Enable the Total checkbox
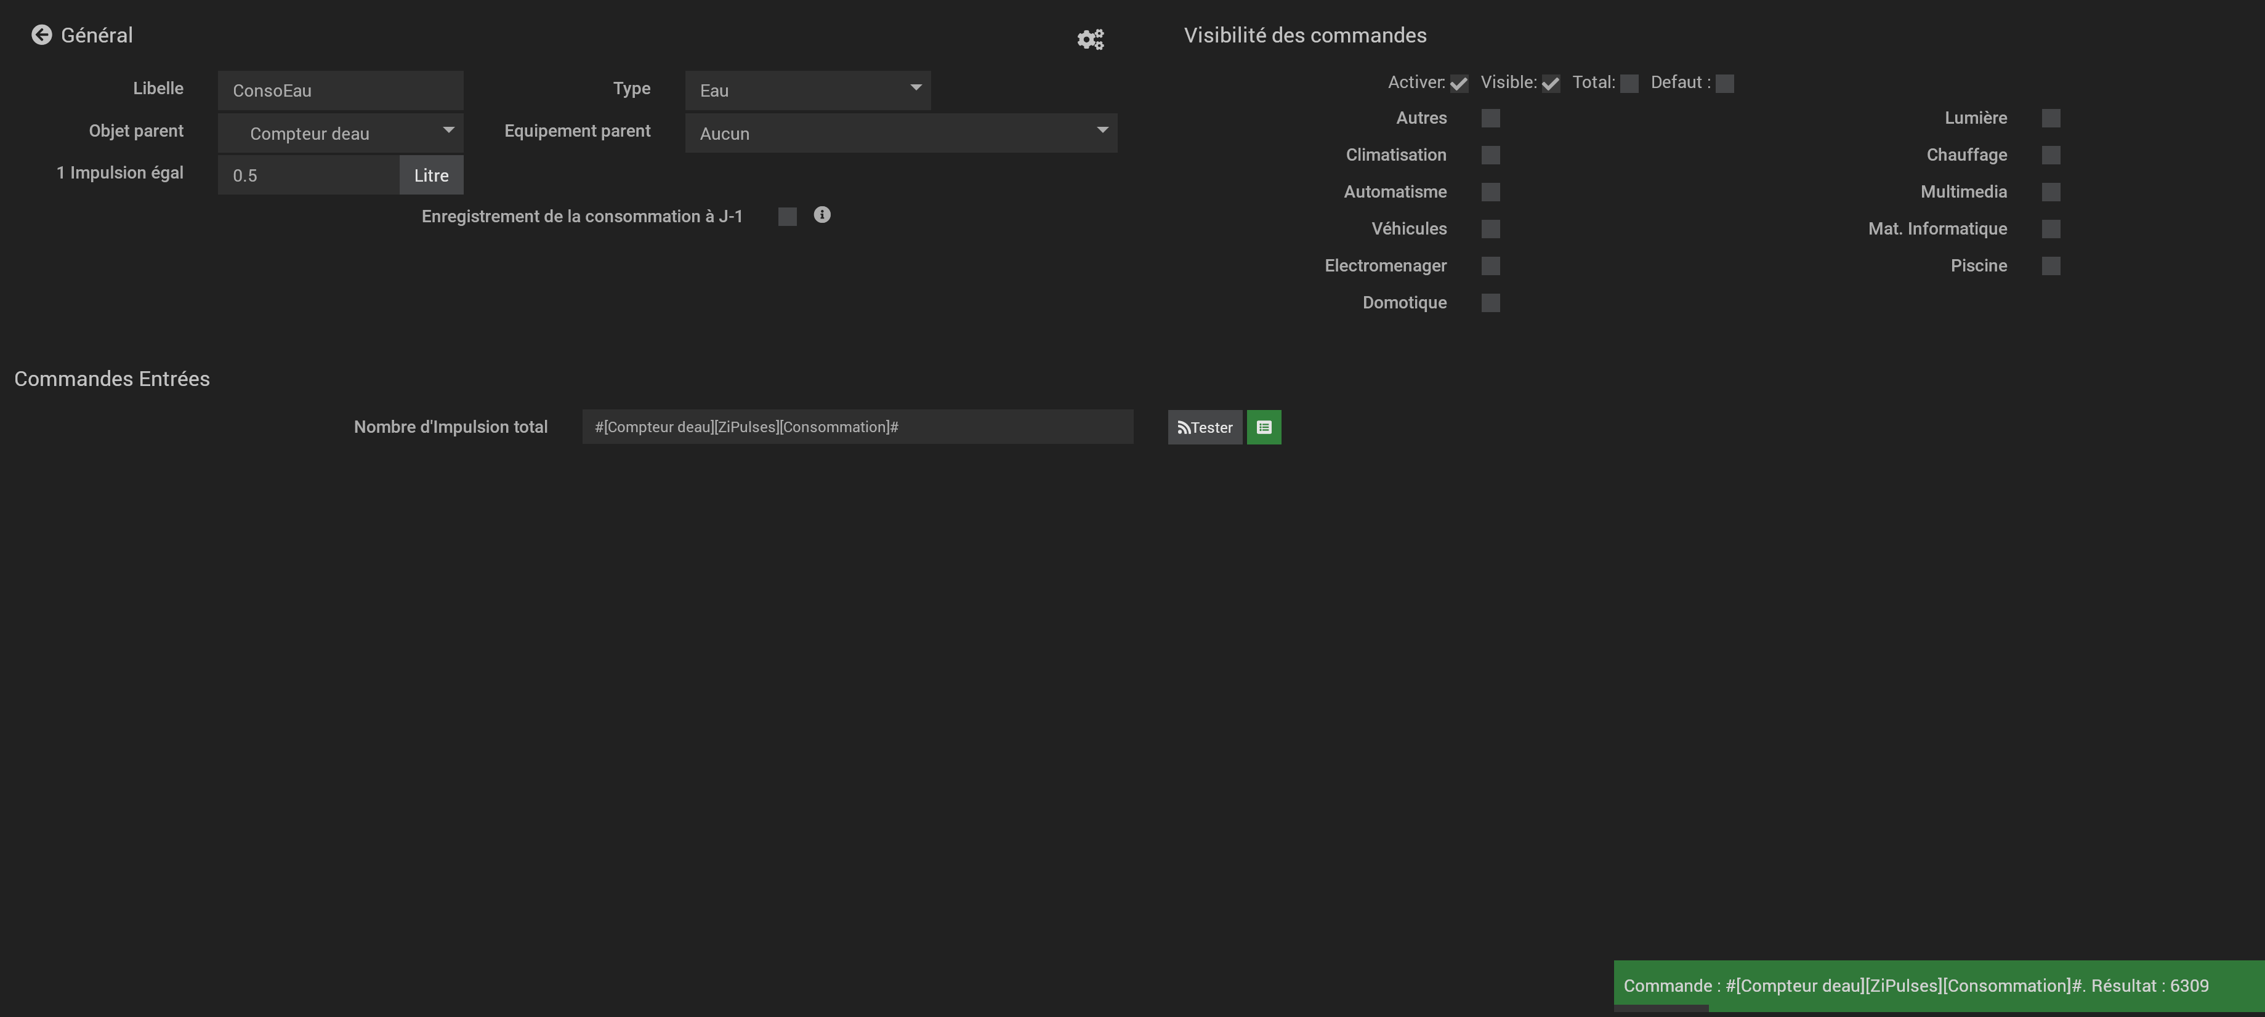 (1629, 84)
